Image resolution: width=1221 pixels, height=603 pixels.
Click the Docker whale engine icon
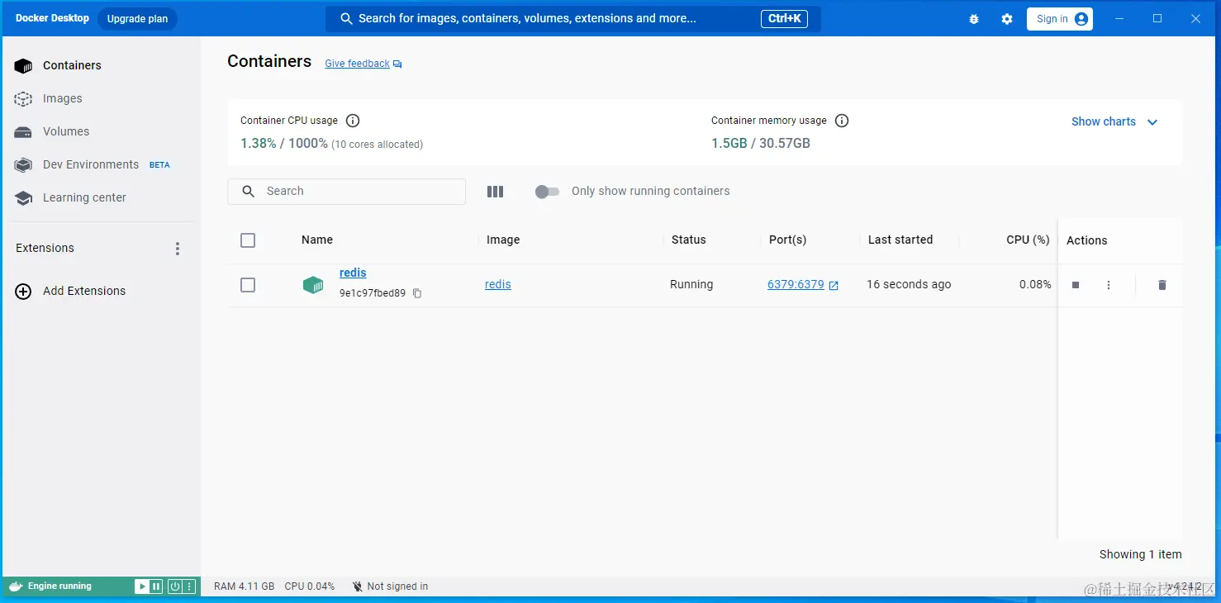pyautogui.click(x=15, y=586)
